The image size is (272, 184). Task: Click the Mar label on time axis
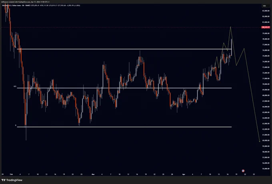pyautogui.click(x=93, y=174)
